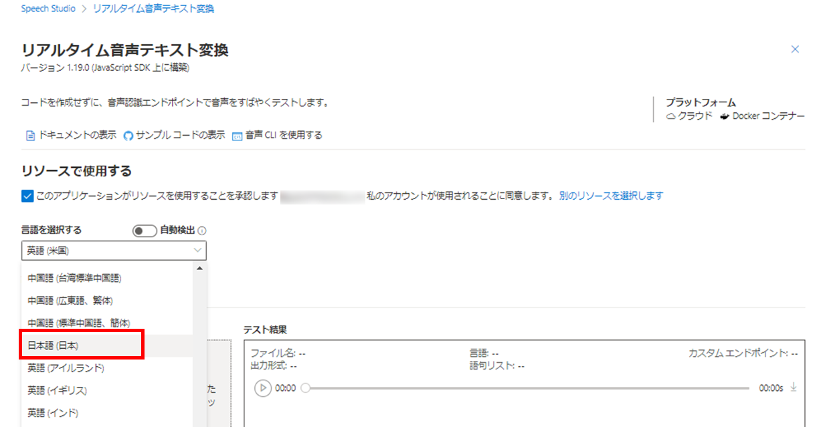
Task: Click the ファイル名 field in test results
Action: (278, 353)
